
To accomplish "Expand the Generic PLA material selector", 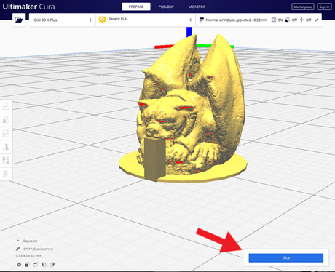I will 146,20.
